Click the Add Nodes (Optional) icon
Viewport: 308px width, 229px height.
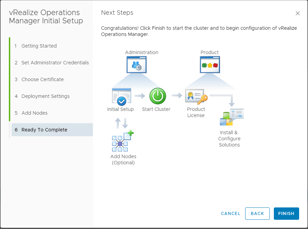coord(123,141)
